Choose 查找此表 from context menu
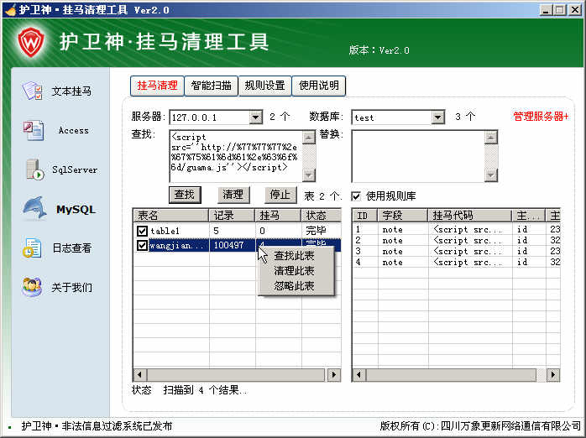This screenshot has width=586, height=438. click(x=294, y=256)
